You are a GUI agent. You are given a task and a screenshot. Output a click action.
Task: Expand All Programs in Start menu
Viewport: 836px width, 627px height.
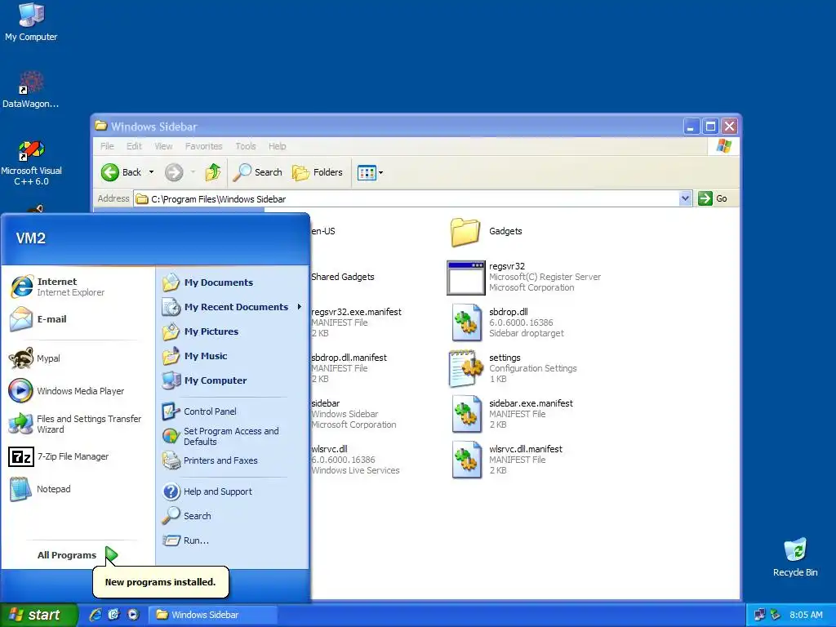click(x=78, y=555)
